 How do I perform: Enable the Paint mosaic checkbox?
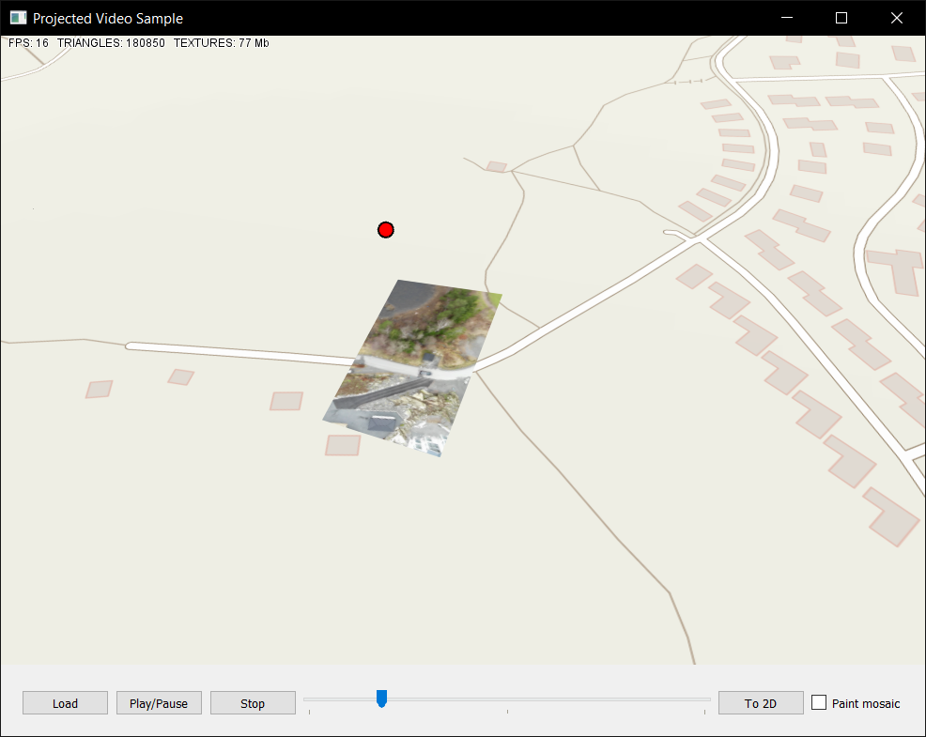coord(819,702)
